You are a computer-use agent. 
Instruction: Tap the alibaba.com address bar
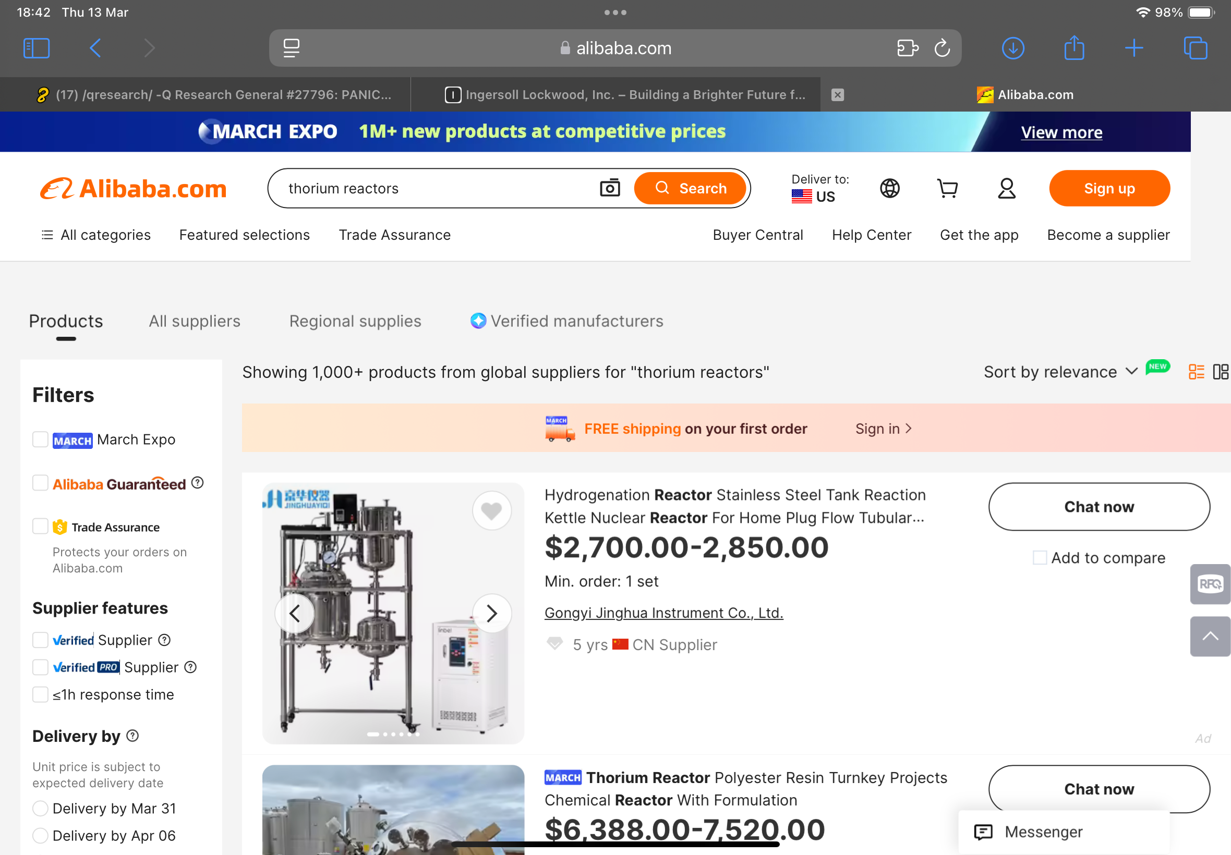(614, 48)
